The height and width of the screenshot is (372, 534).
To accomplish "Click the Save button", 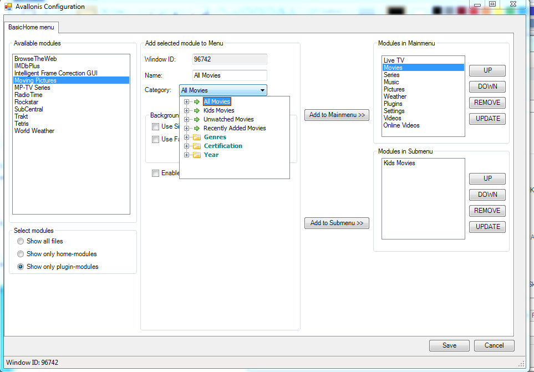I will click(449, 345).
